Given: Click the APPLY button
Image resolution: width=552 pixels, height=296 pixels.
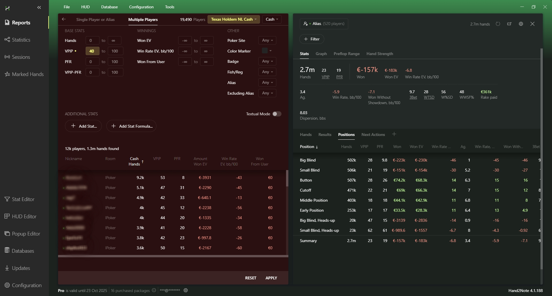Looking at the screenshot, I should tap(271, 278).
